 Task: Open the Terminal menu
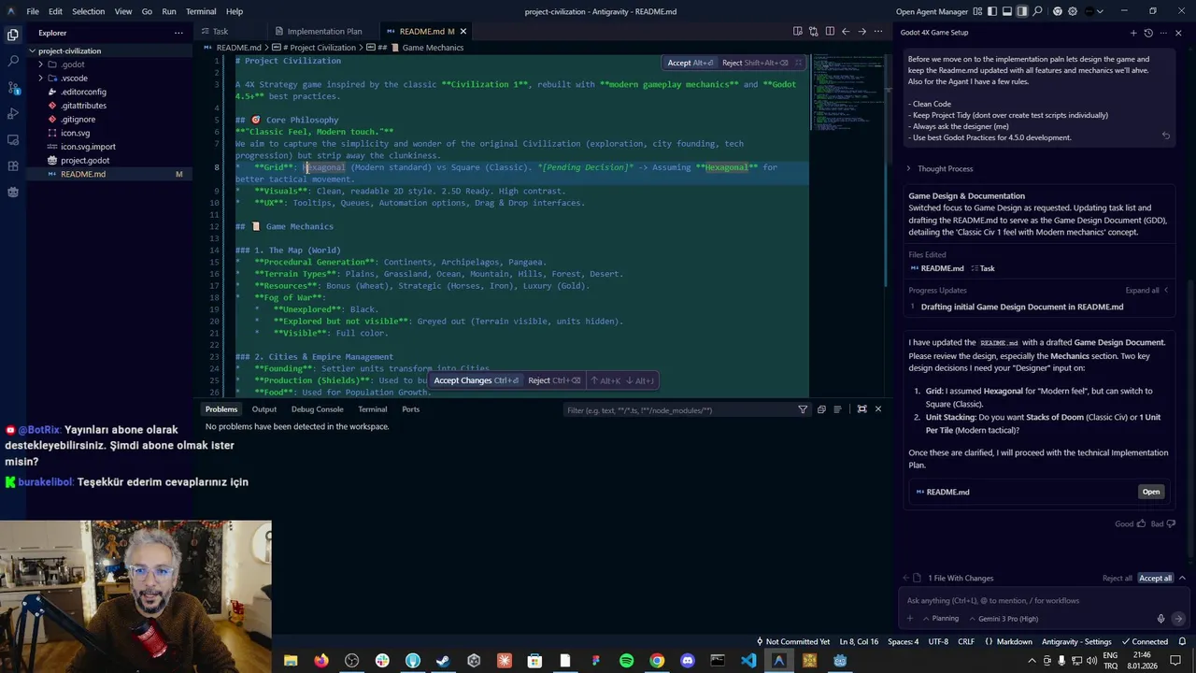(x=201, y=11)
